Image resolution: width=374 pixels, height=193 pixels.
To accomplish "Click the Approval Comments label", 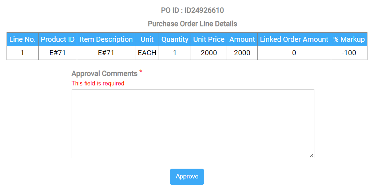I will point(104,74).
